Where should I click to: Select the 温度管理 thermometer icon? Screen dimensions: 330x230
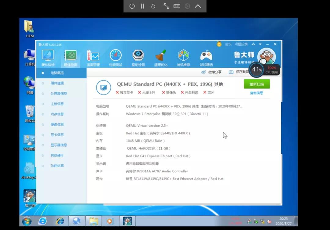pos(92,56)
